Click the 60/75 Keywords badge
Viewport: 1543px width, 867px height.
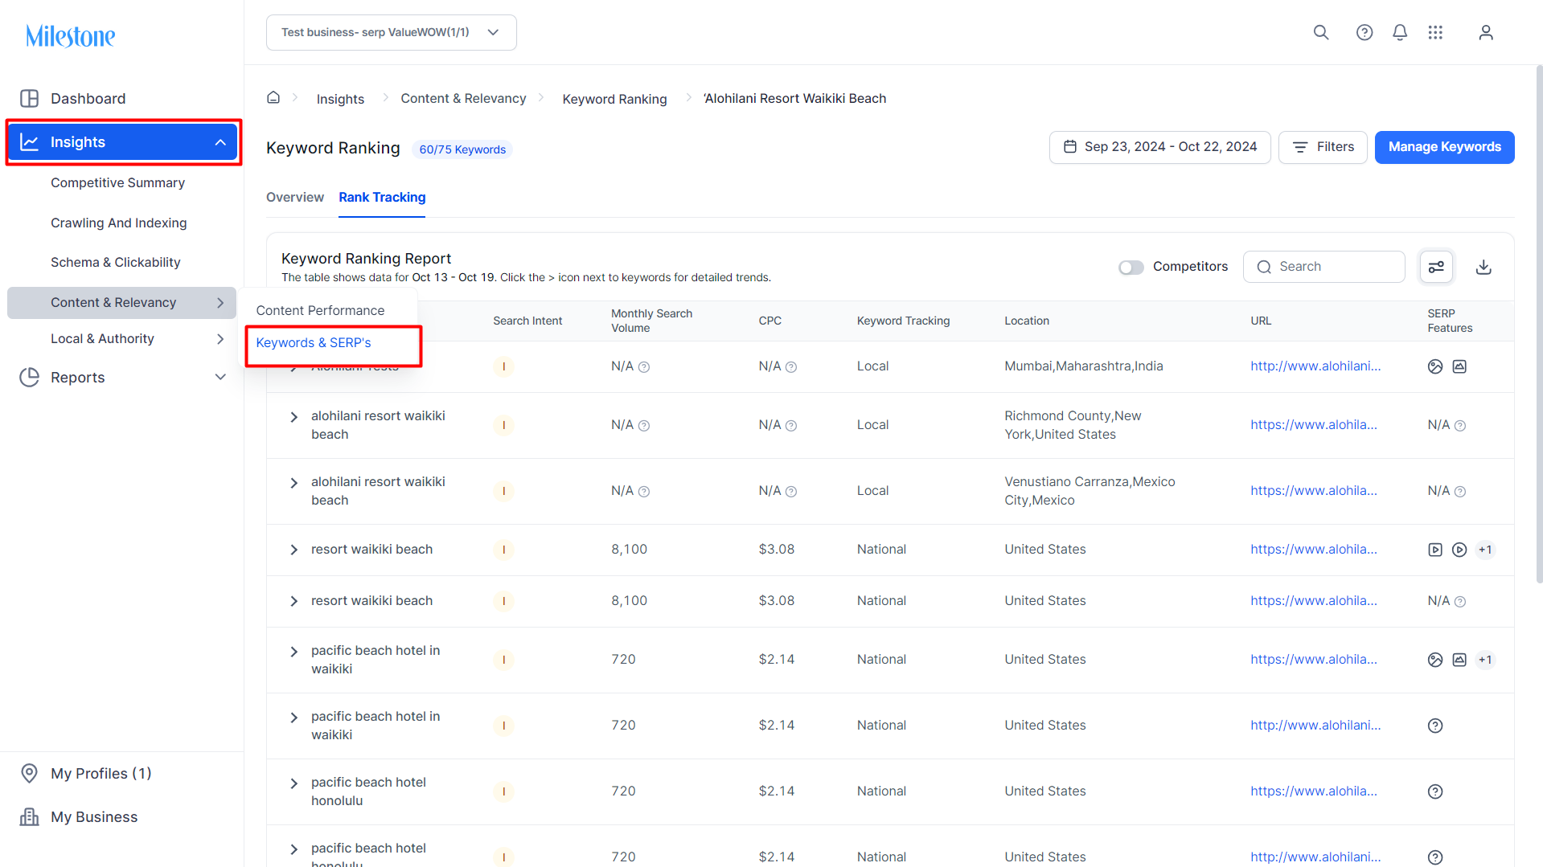pyautogui.click(x=462, y=149)
